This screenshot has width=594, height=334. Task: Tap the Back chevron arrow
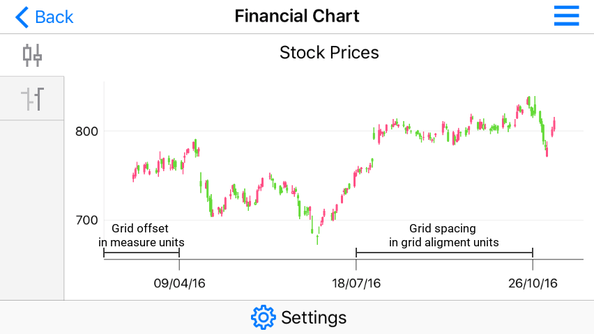22,17
